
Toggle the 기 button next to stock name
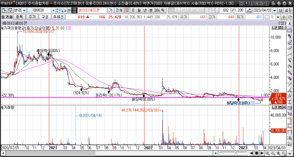click(111, 10)
